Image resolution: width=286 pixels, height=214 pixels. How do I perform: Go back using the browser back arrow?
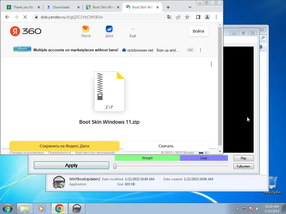[7, 17]
